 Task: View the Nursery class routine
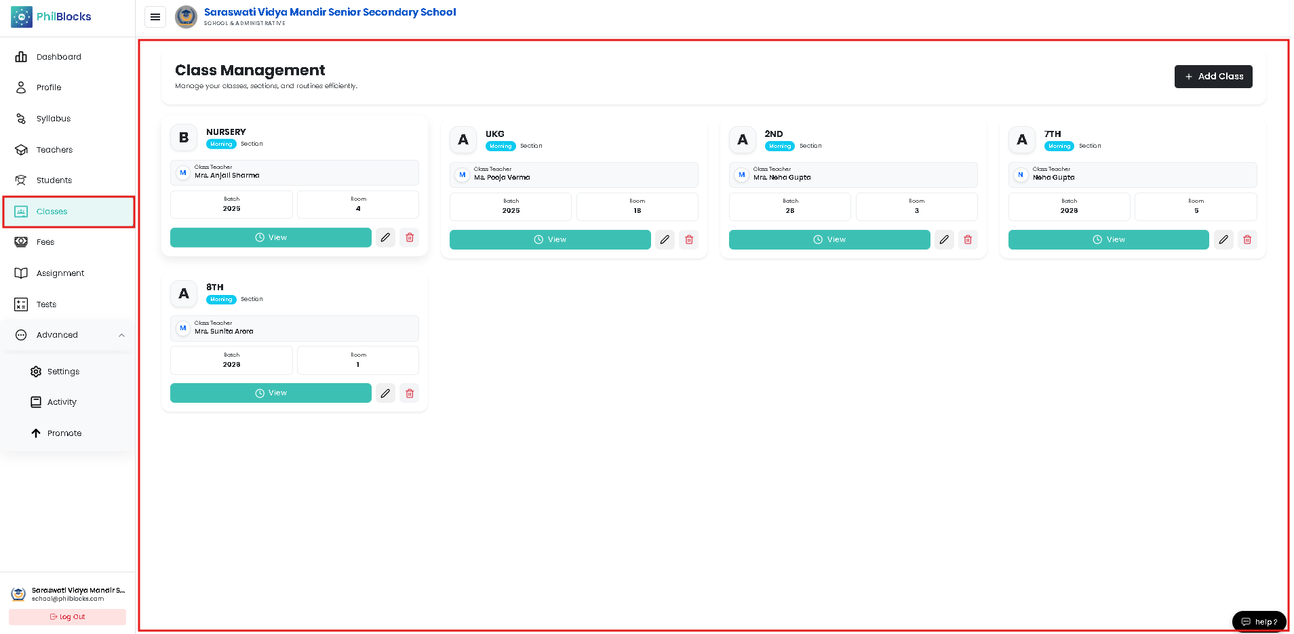pos(271,237)
